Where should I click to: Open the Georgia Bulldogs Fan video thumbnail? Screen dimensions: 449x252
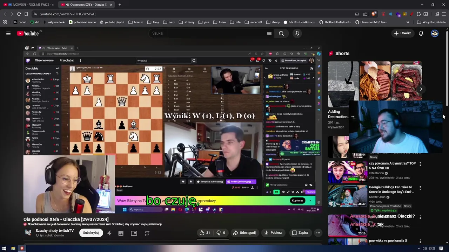[x=348, y=196]
